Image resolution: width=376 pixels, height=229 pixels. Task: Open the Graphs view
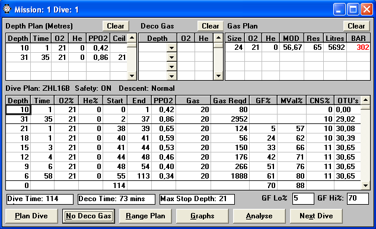202,216
